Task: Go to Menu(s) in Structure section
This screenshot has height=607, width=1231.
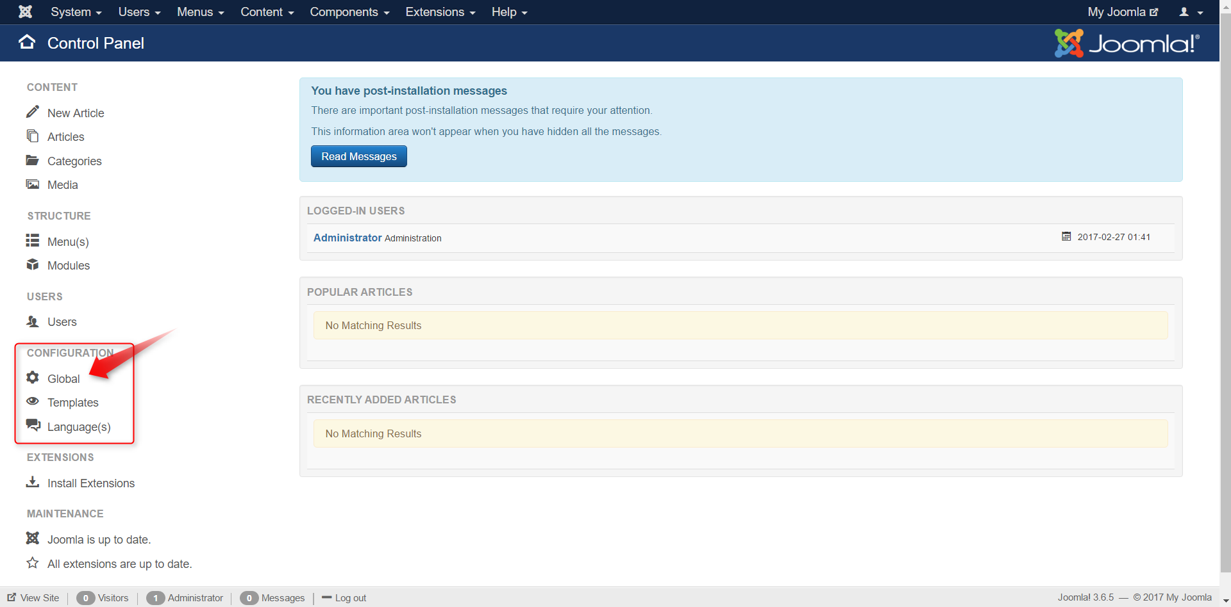Action: [68, 242]
